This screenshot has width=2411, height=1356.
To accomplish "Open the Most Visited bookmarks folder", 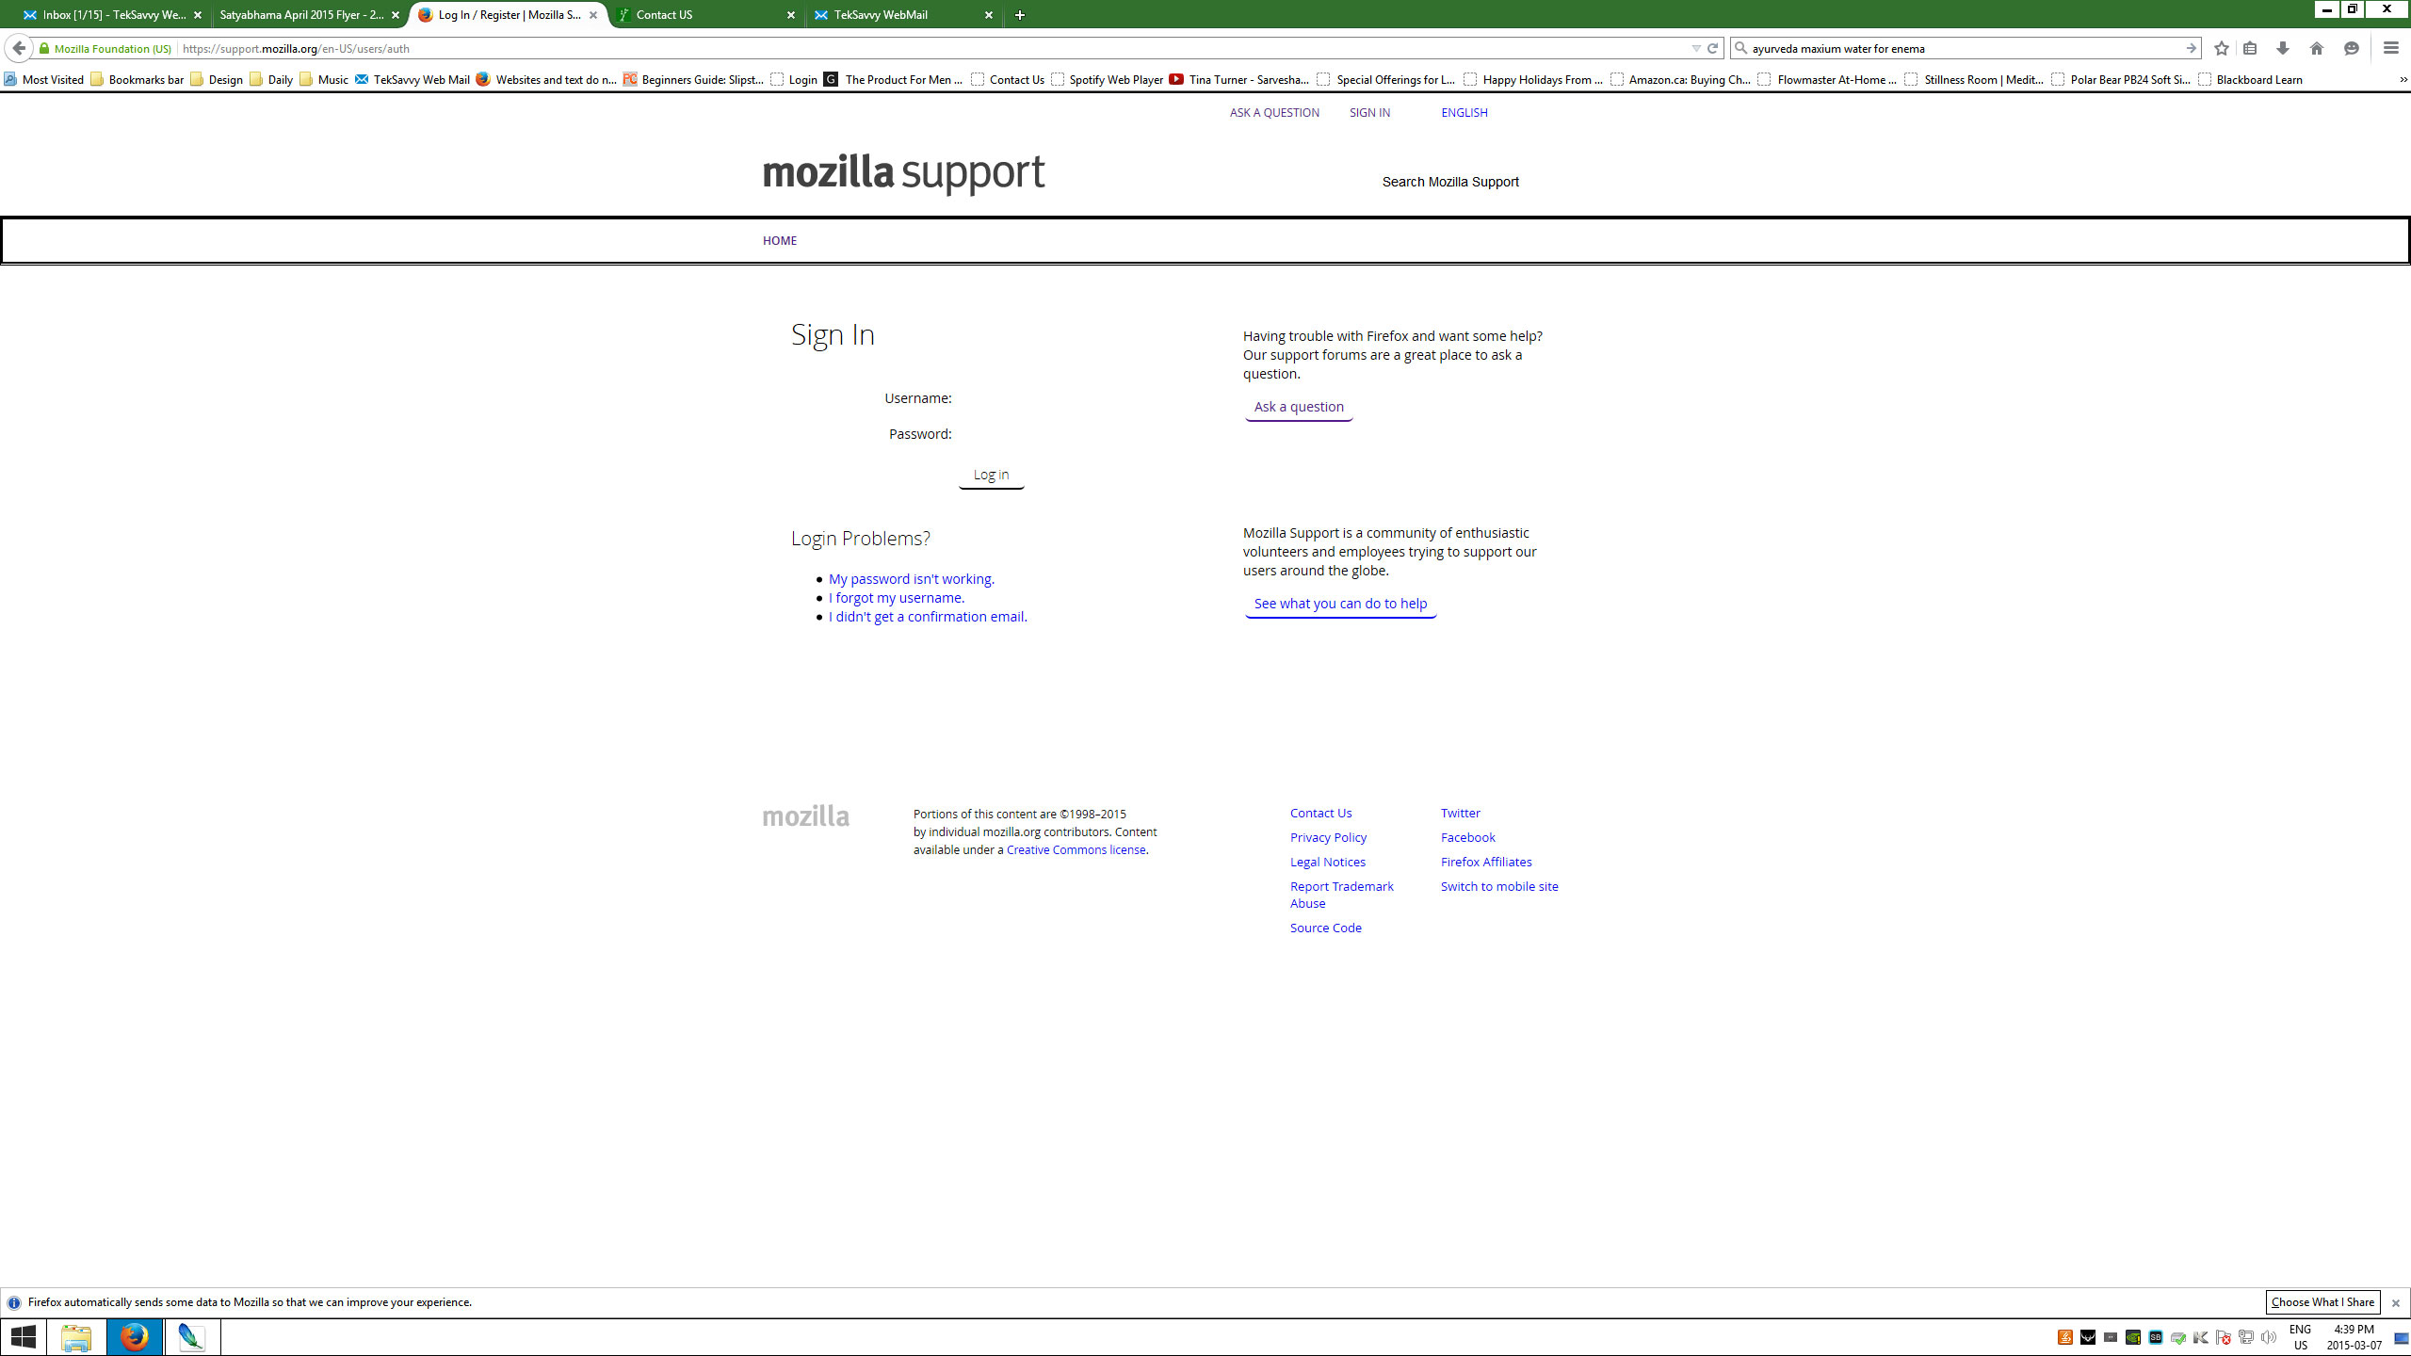I will [x=43, y=79].
